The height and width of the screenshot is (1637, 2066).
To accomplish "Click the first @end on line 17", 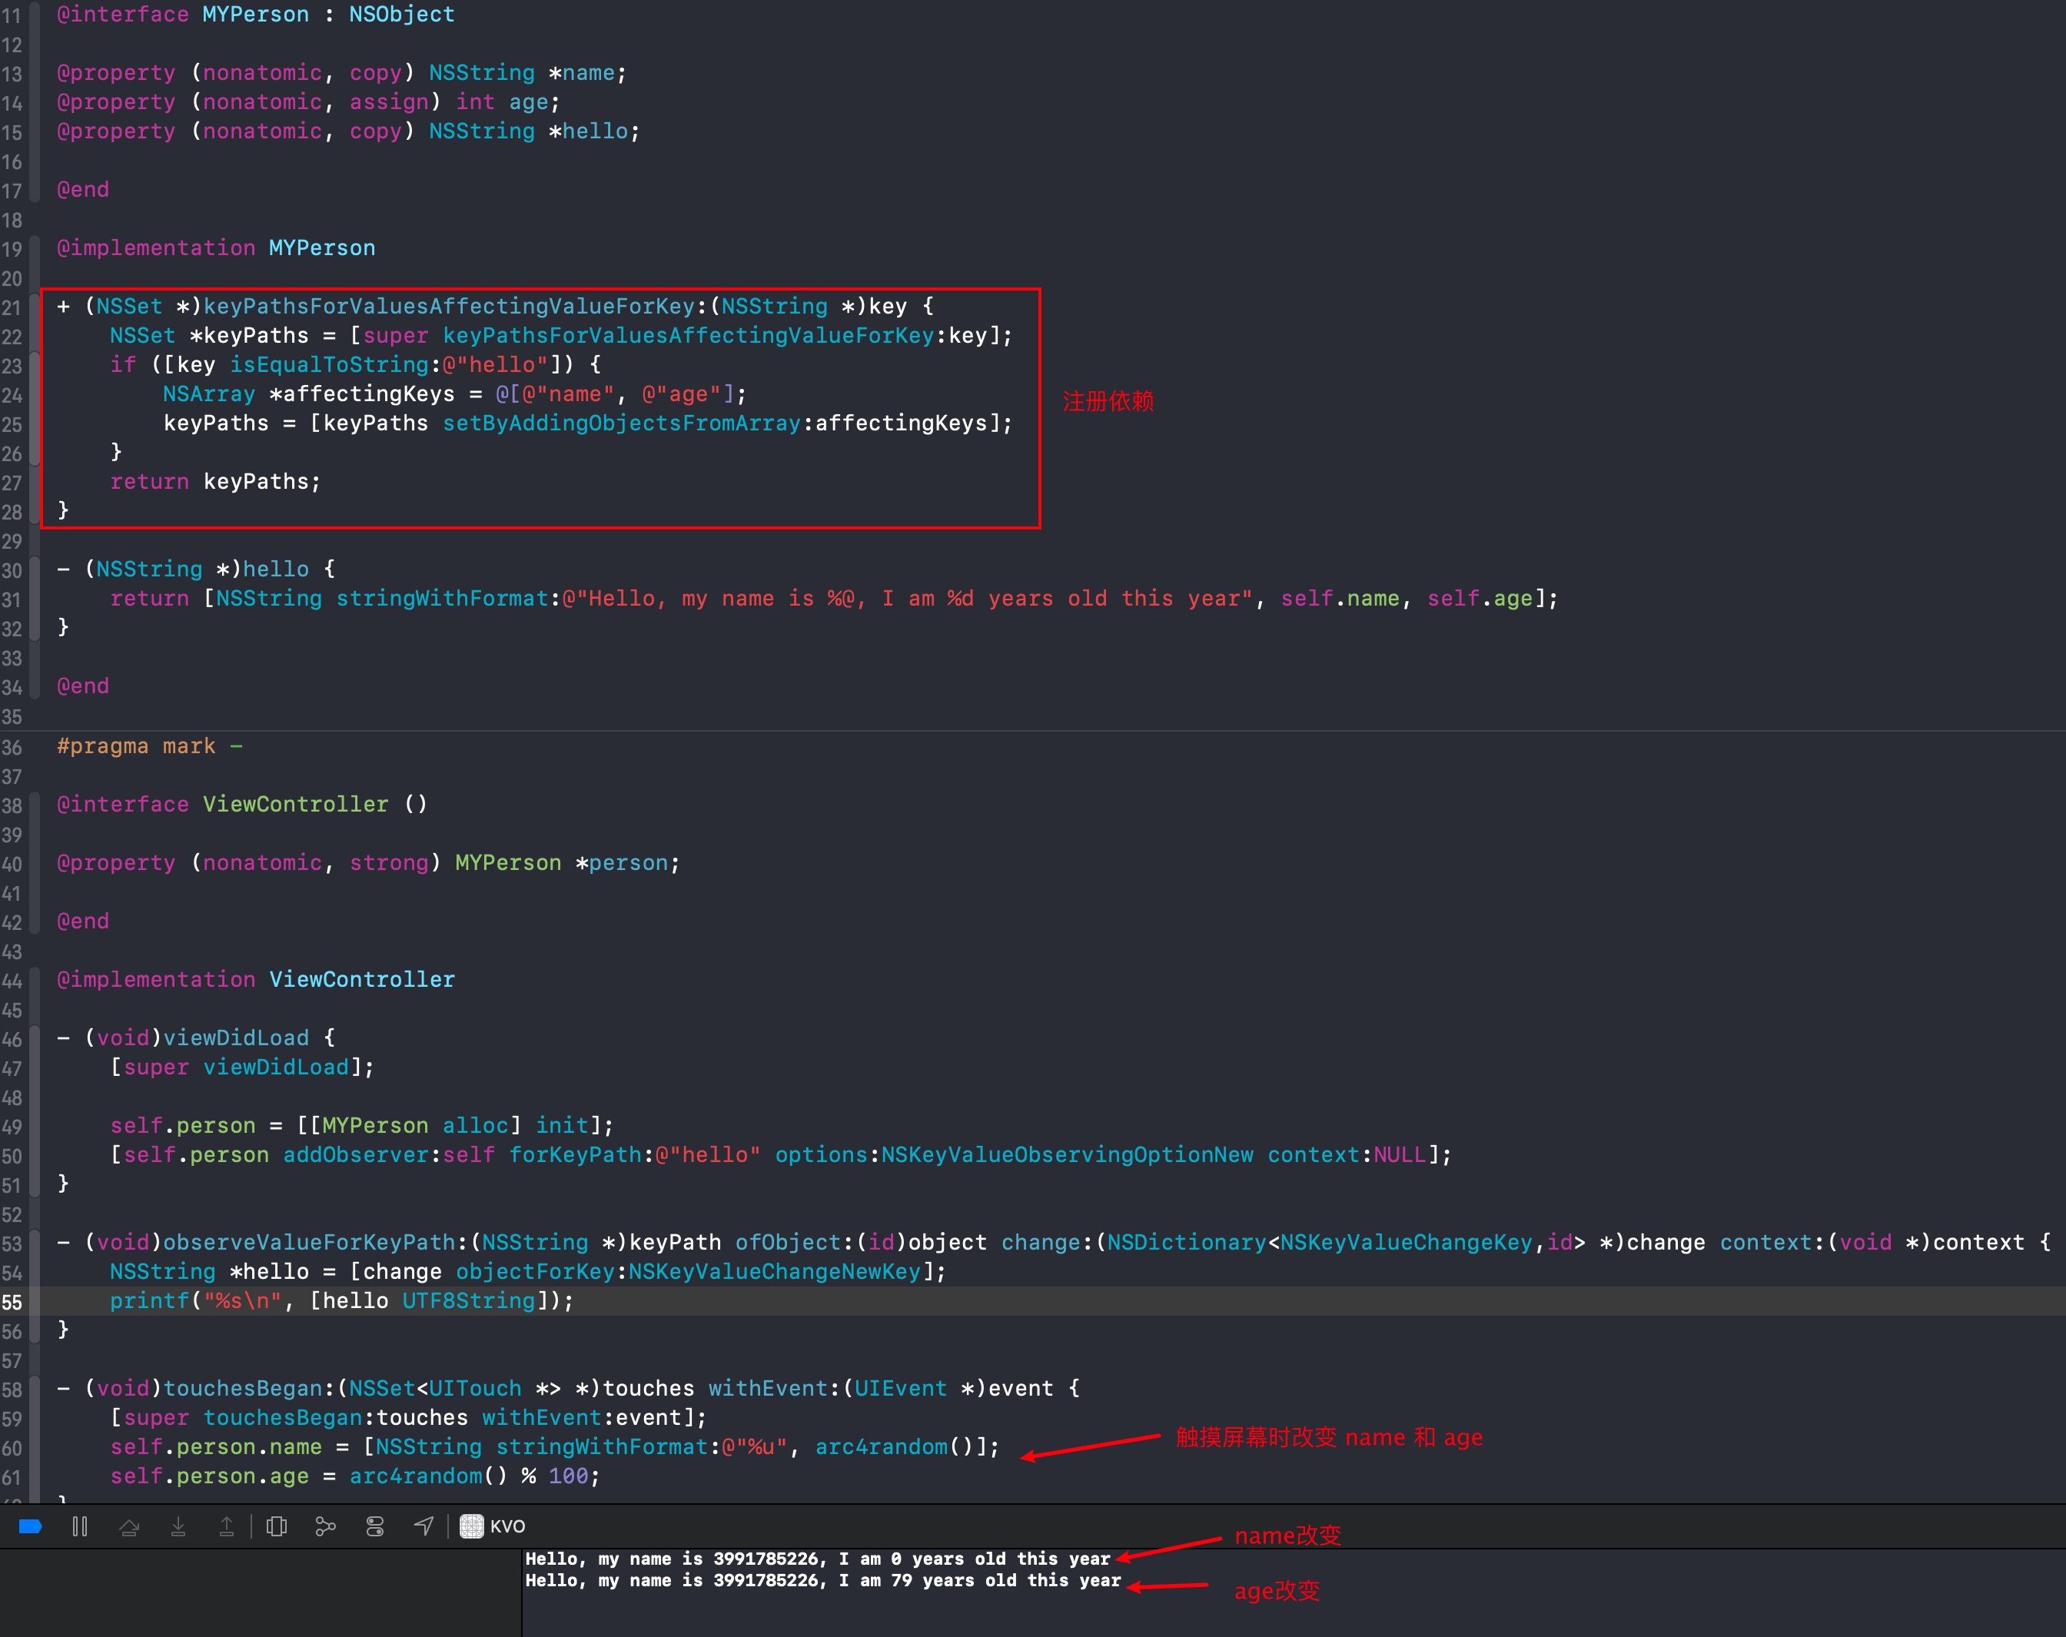I will pos(83,190).
